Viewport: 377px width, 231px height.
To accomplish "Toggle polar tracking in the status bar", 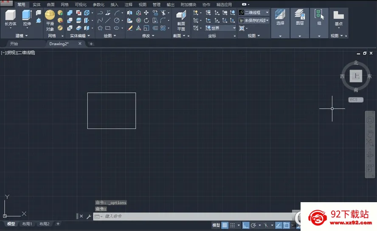I will [x=253, y=225].
